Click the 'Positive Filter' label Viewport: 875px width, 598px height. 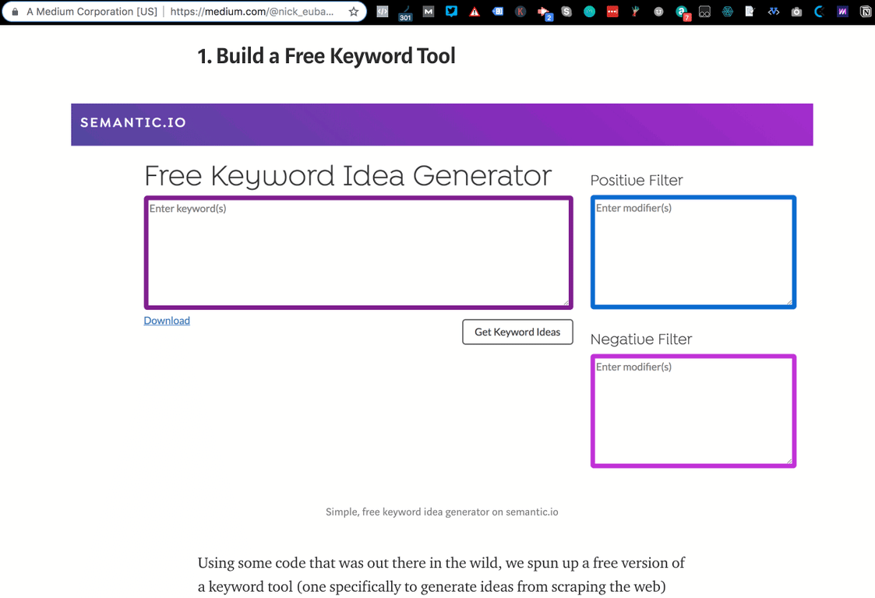pos(636,180)
